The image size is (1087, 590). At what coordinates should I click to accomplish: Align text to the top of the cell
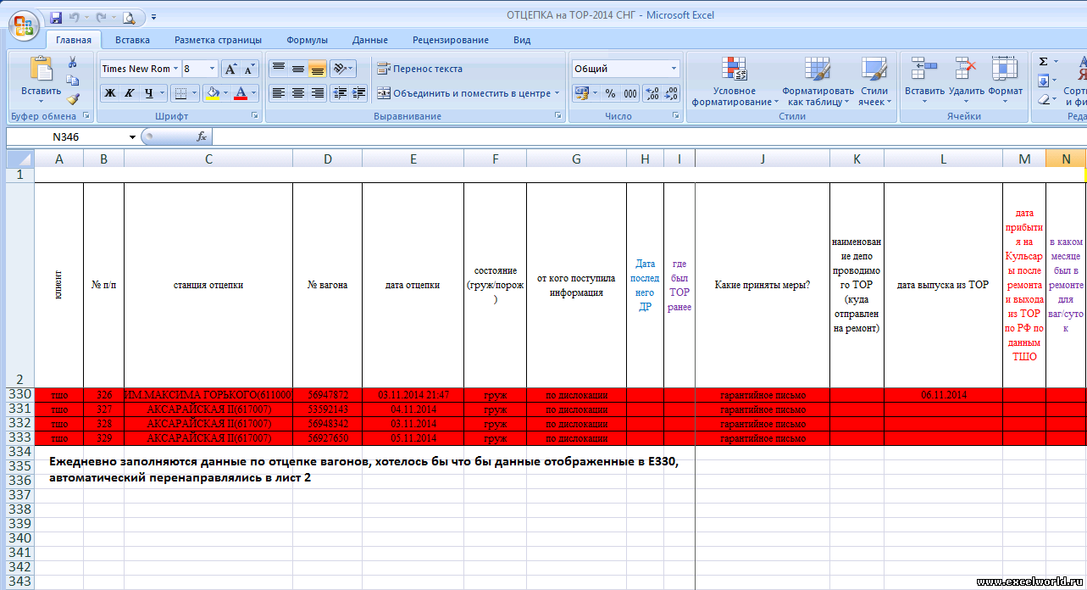tap(278, 69)
